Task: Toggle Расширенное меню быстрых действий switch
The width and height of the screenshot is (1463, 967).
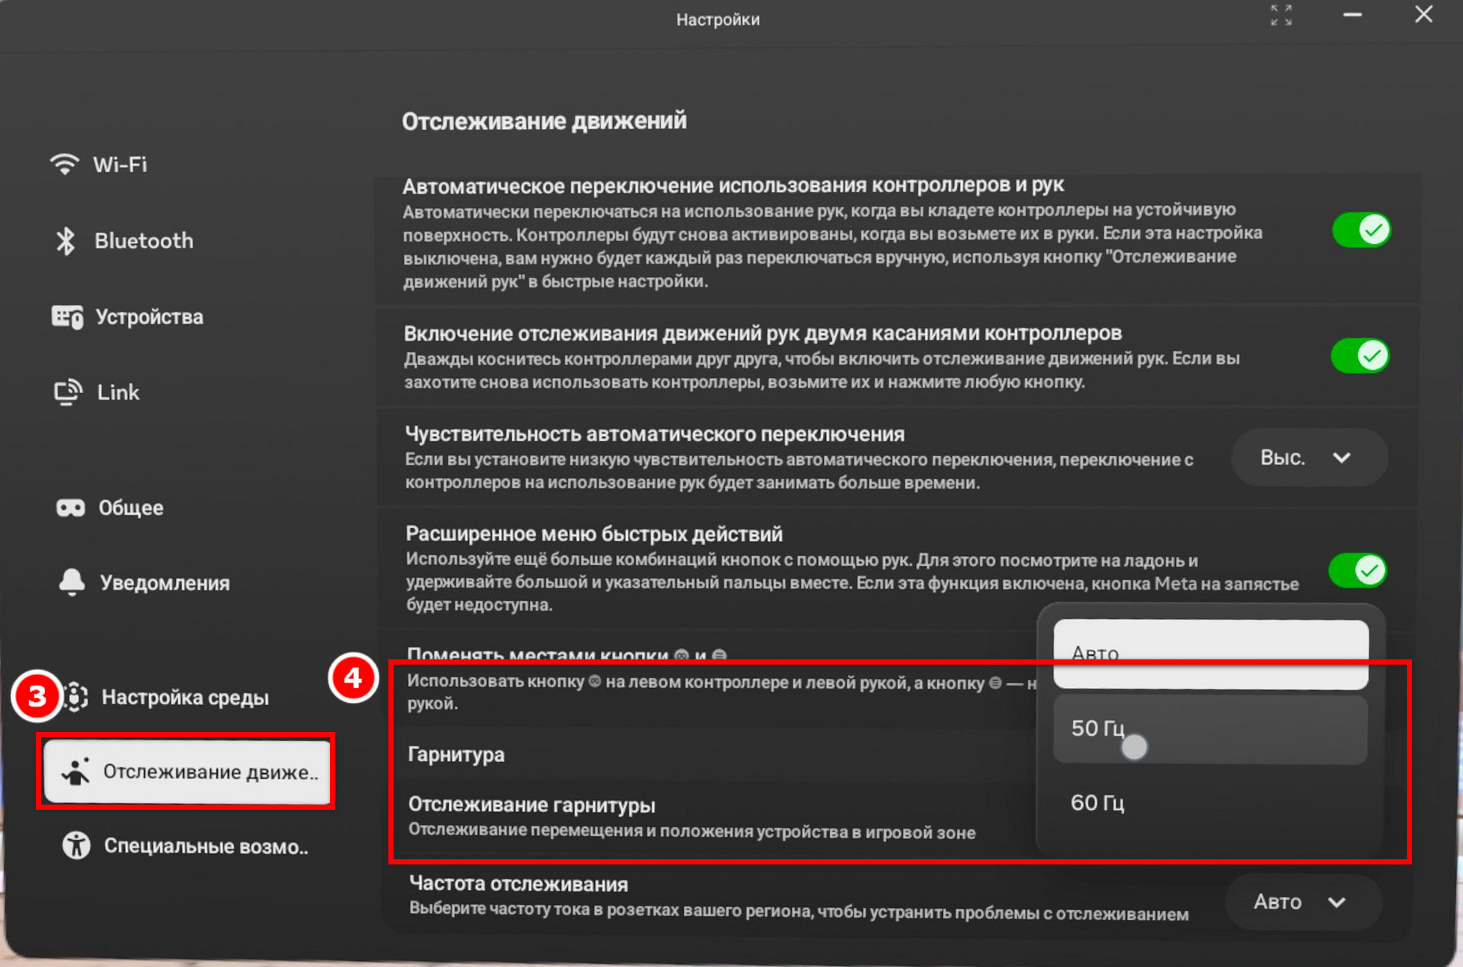Action: point(1357,570)
